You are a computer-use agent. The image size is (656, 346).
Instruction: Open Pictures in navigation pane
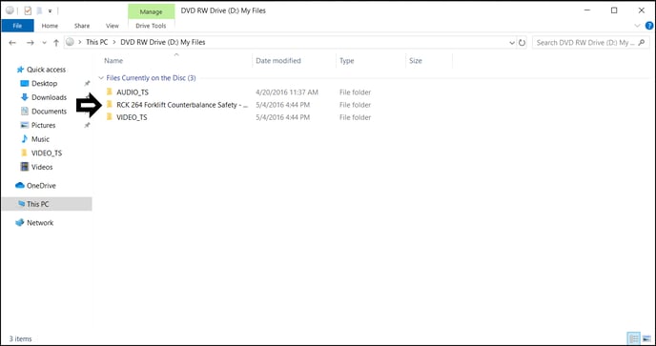tap(44, 125)
